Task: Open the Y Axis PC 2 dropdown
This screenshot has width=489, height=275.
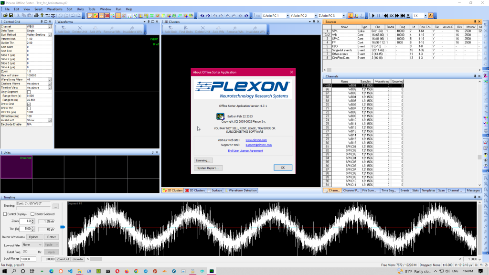Action: click(x=316, y=16)
